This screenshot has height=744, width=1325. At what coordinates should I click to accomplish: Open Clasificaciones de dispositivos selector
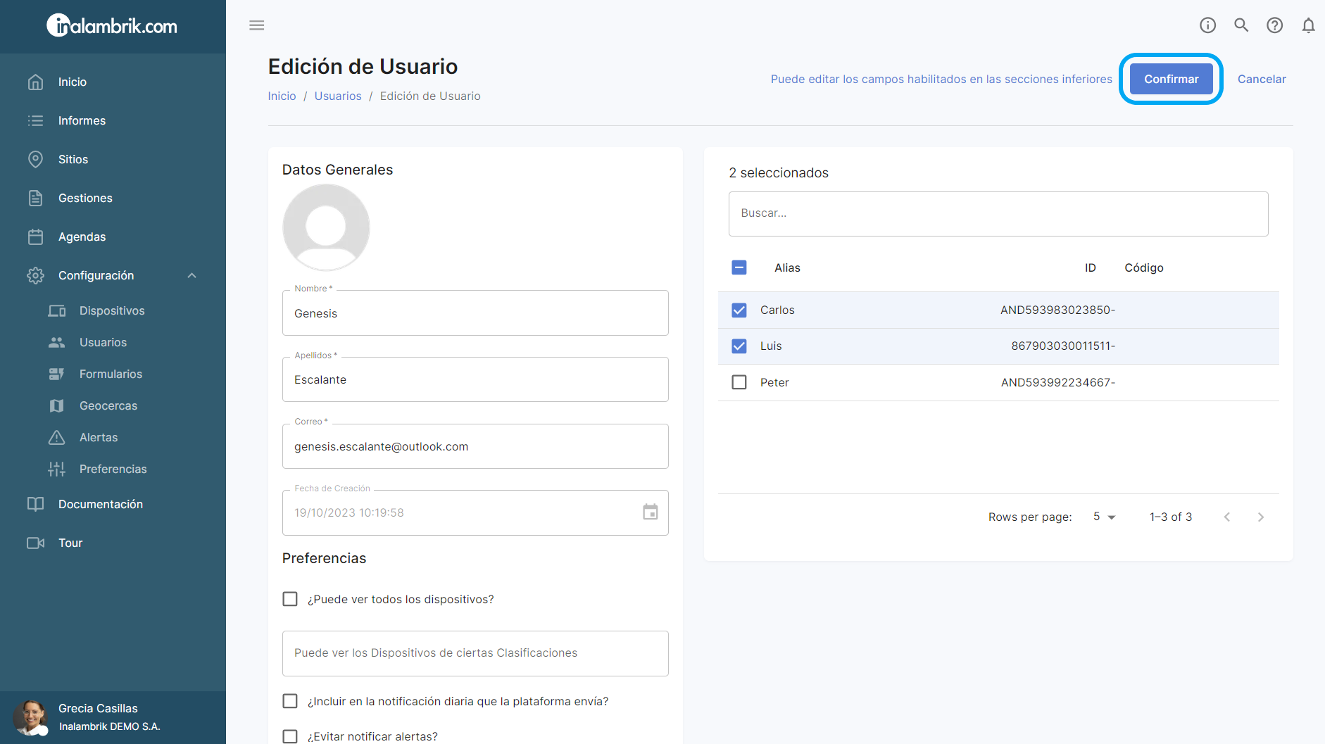475,653
